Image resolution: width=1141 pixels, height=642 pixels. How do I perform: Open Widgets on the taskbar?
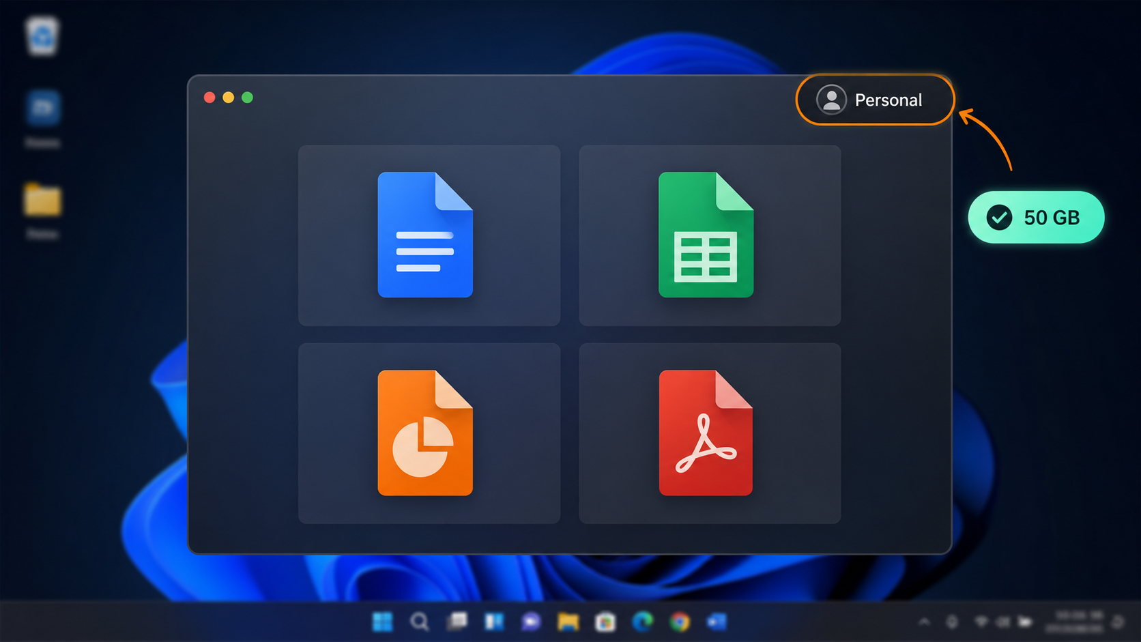(x=494, y=622)
